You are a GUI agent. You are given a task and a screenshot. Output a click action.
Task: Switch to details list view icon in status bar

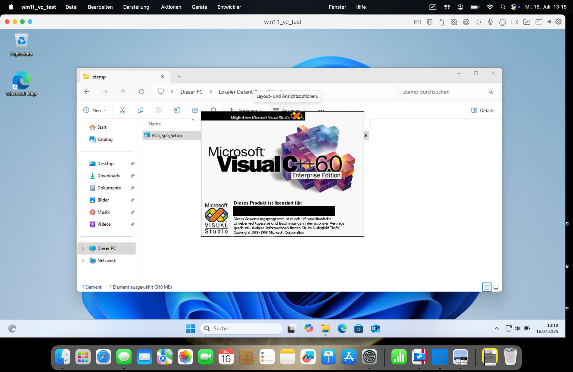[487, 287]
